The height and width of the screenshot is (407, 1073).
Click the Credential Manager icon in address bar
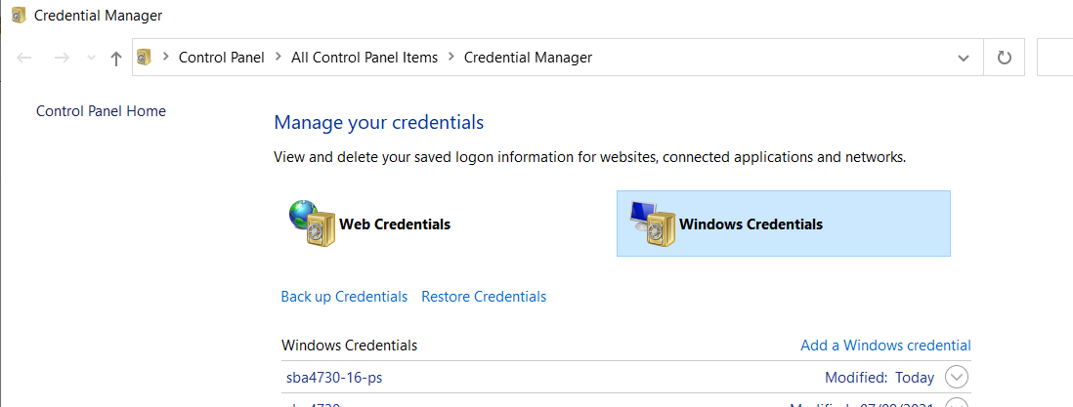pos(144,58)
